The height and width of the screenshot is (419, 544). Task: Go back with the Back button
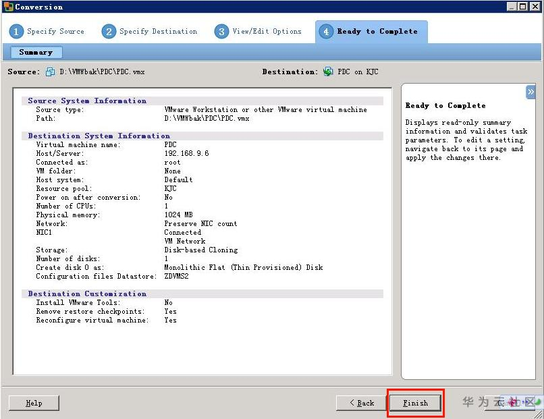click(362, 403)
